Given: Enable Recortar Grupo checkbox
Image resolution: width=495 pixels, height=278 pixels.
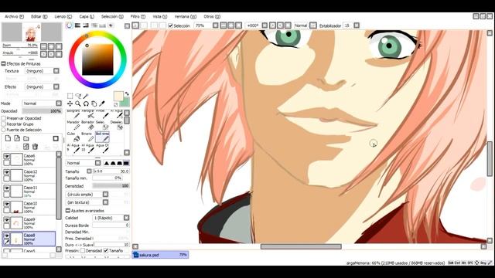Looking at the screenshot, I should click(4, 124).
